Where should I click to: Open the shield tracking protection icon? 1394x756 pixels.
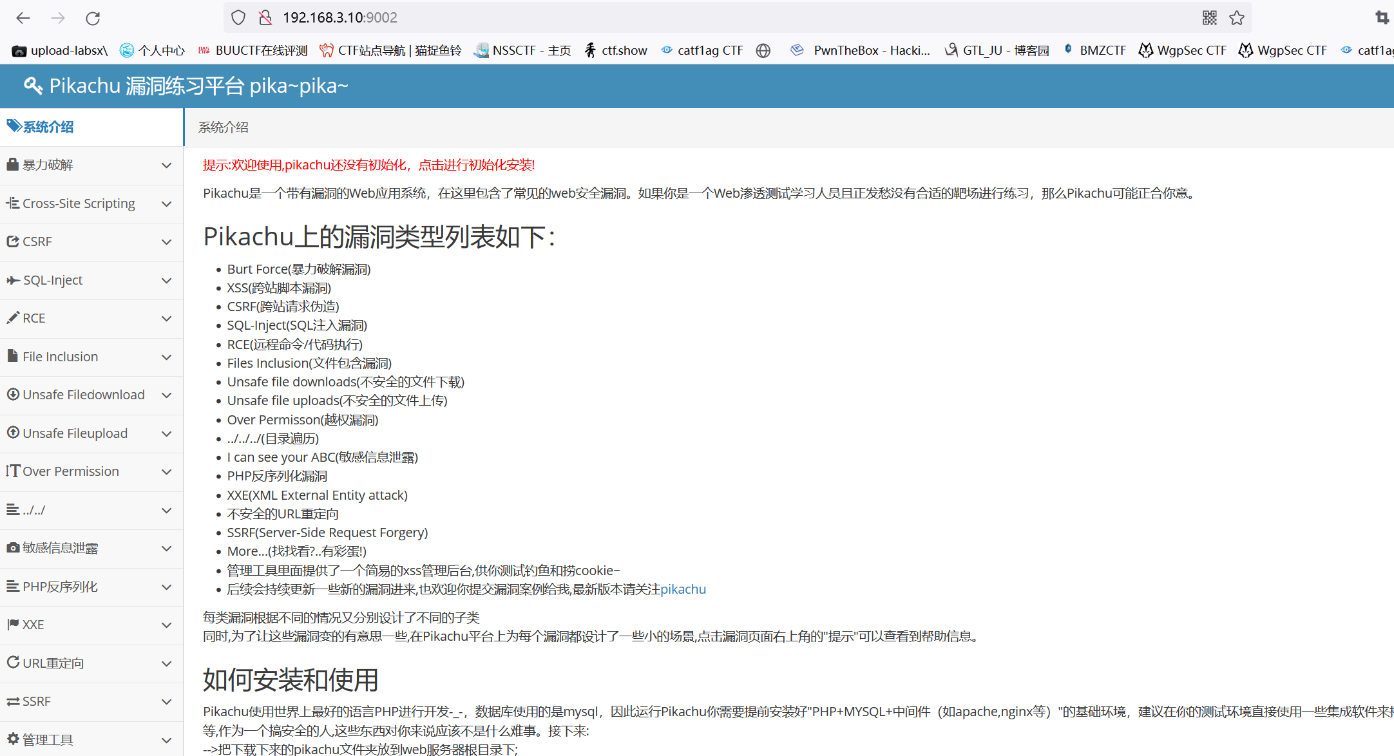tap(238, 17)
